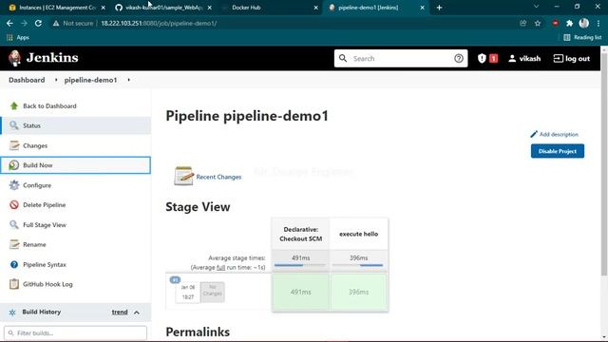Screen dimensions: 608x342
Task: Open the Recent Changes link
Action: point(218,177)
